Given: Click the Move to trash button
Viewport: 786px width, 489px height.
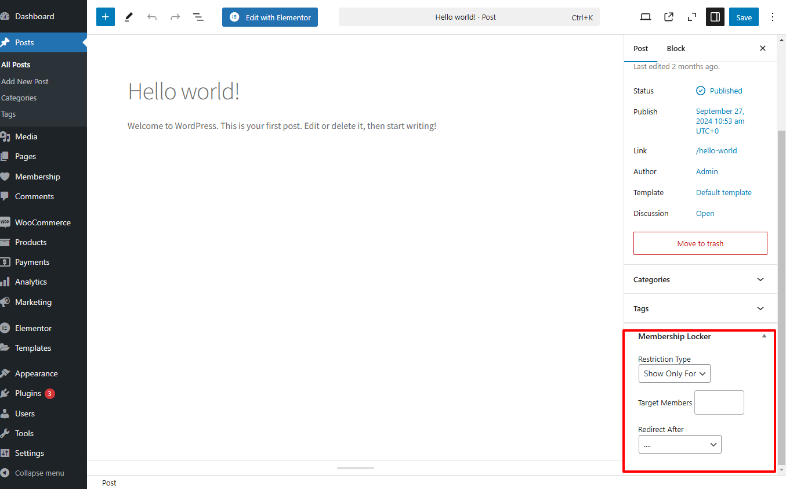Looking at the screenshot, I should point(700,243).
